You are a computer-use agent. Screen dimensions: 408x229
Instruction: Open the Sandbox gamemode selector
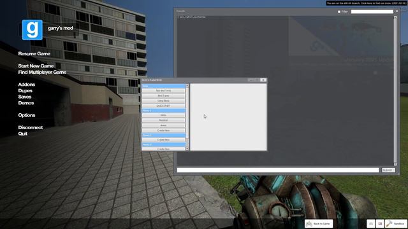396,223
